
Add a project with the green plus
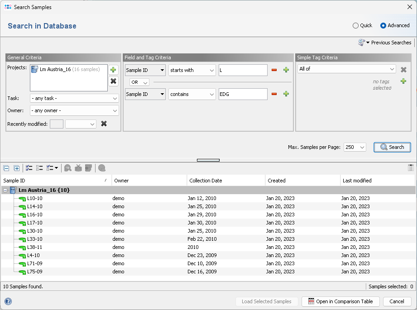(113, 70)
